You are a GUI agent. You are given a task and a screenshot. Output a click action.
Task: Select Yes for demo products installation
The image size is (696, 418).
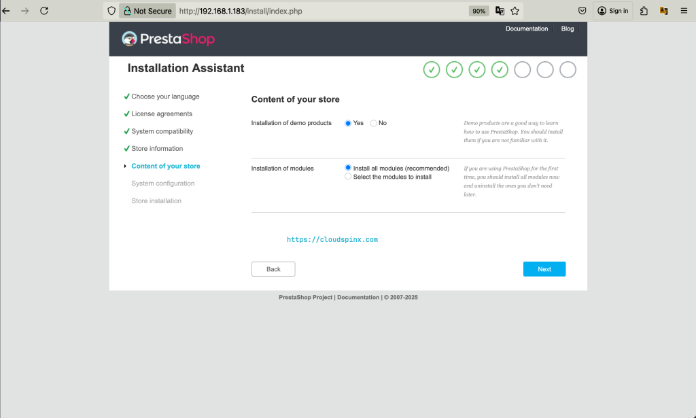click(349, 123)
